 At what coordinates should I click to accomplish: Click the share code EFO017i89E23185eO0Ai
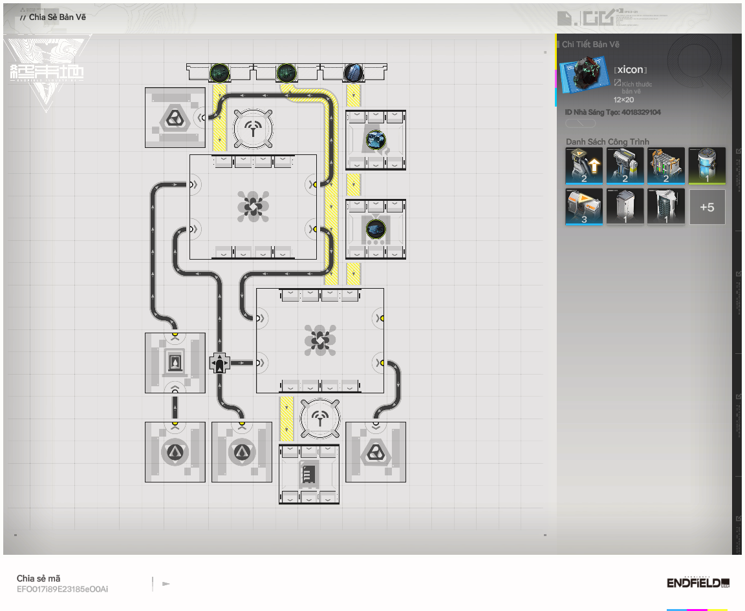[62, 589]
